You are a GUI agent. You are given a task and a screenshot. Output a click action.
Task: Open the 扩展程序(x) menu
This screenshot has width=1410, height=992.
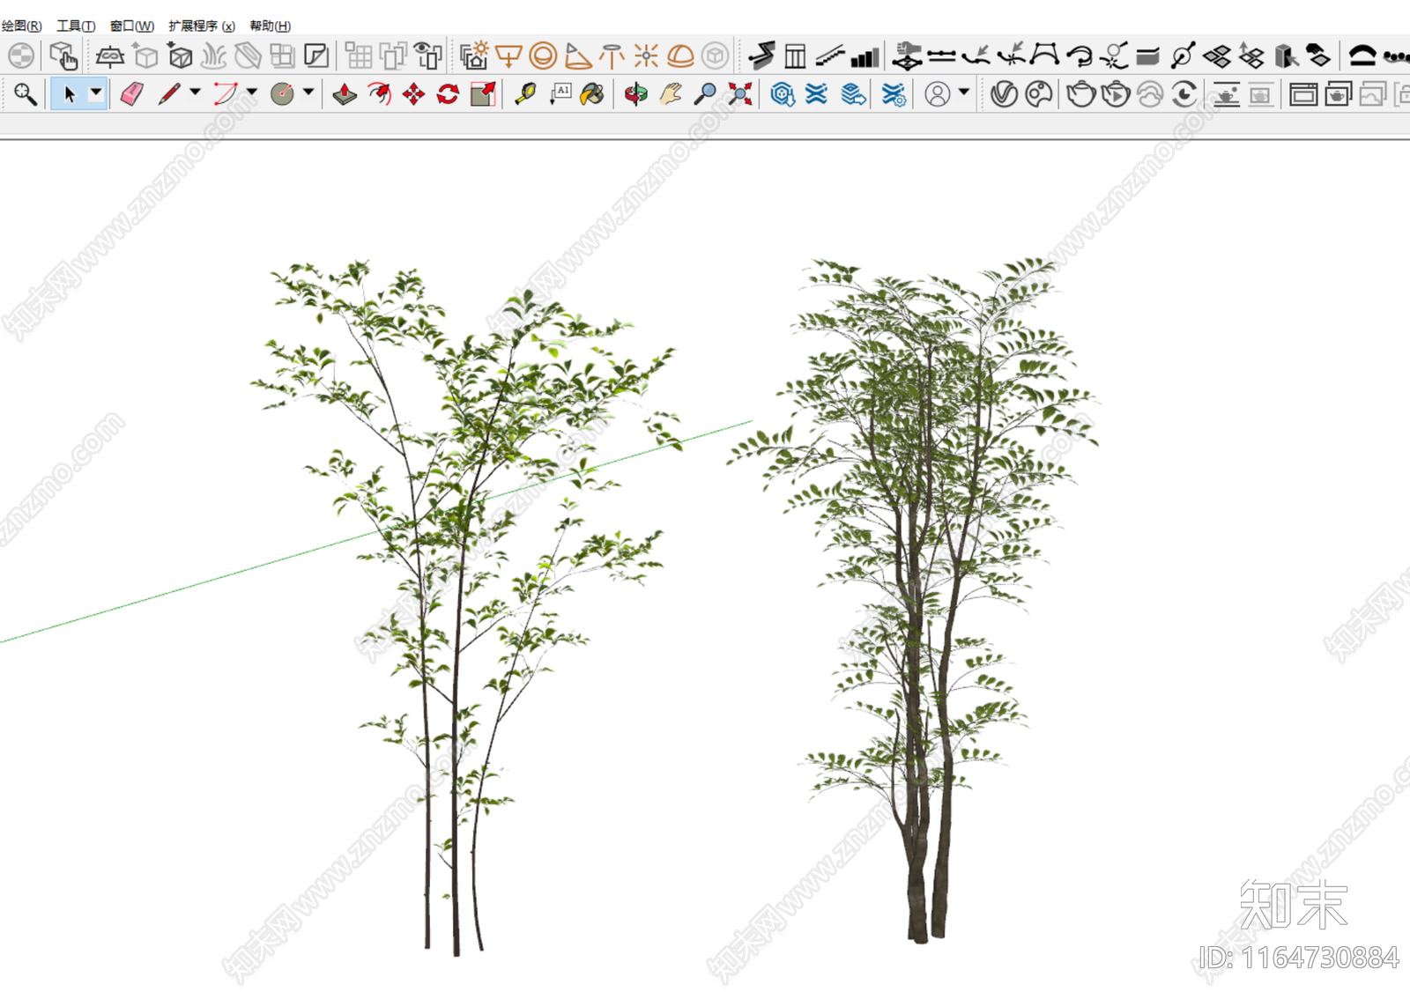(x=202, y=26)
